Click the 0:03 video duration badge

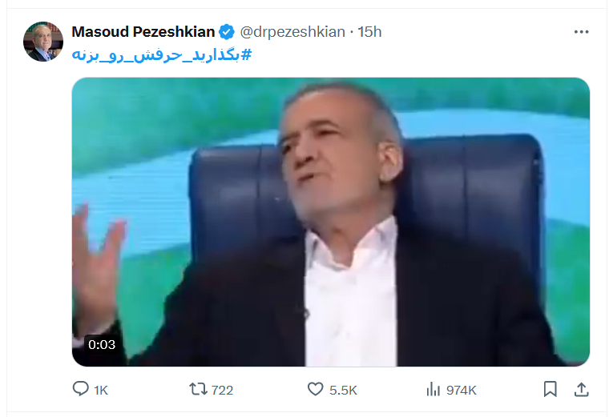coord(102,344)
